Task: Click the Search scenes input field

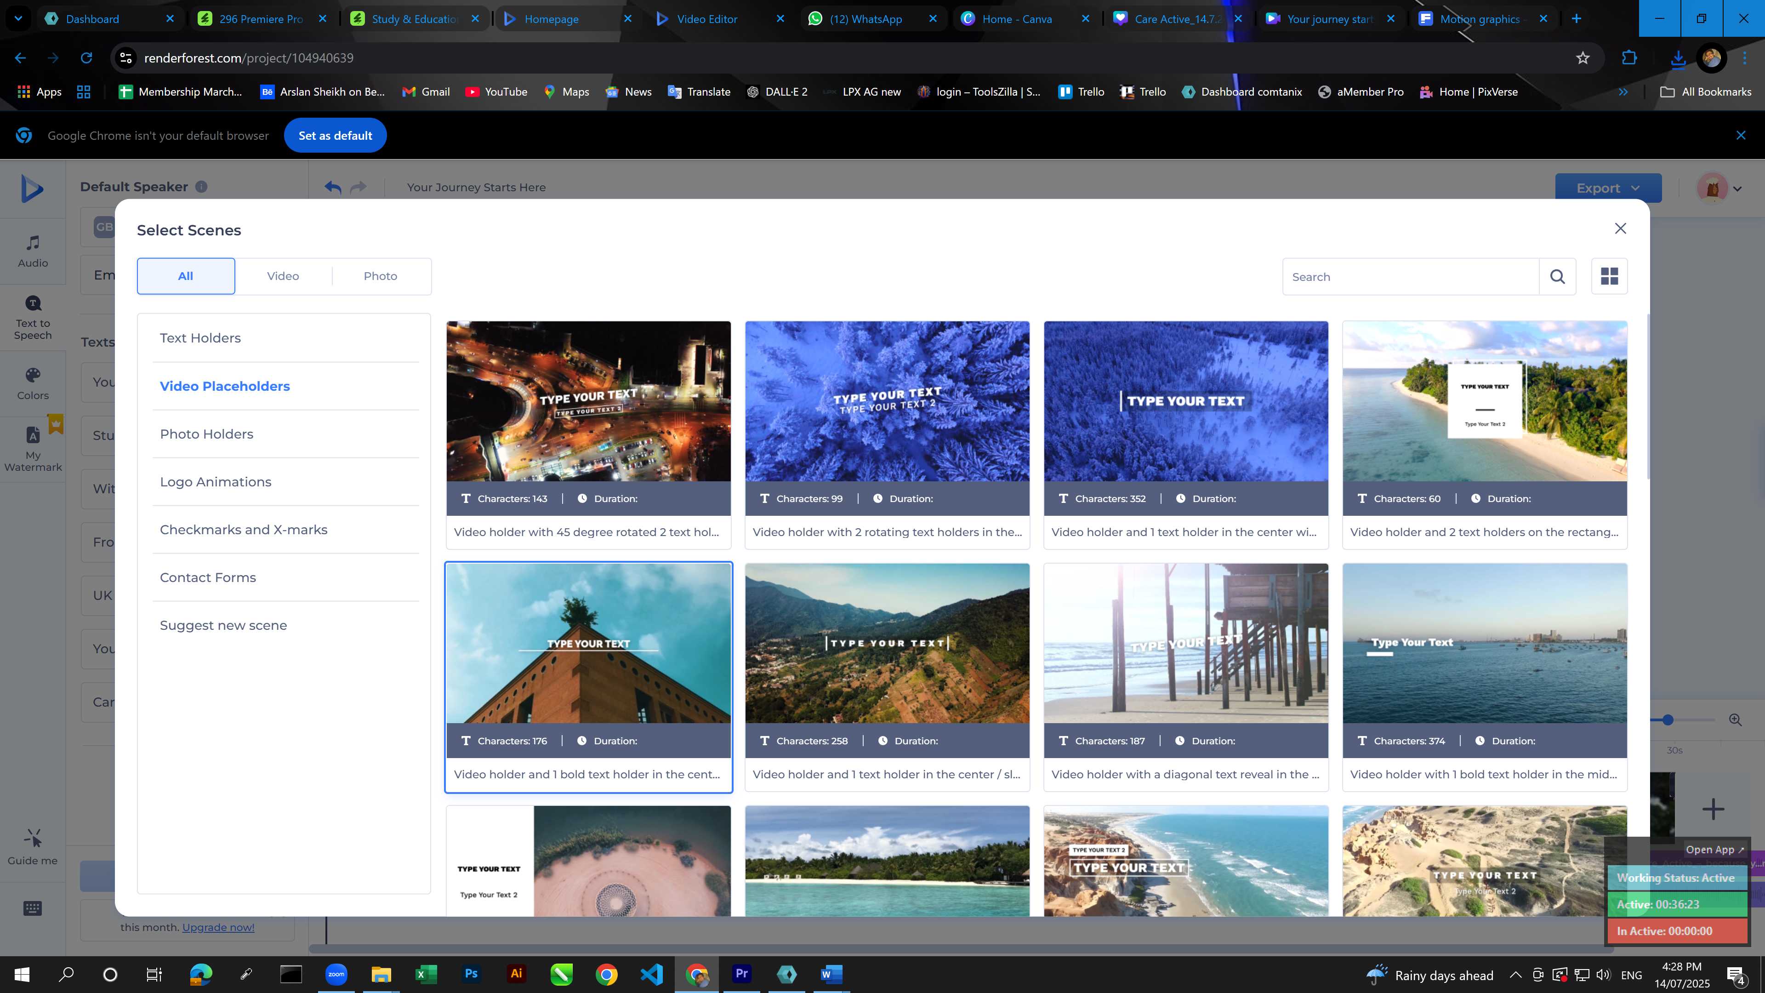Action: [x=1411, y=277]
